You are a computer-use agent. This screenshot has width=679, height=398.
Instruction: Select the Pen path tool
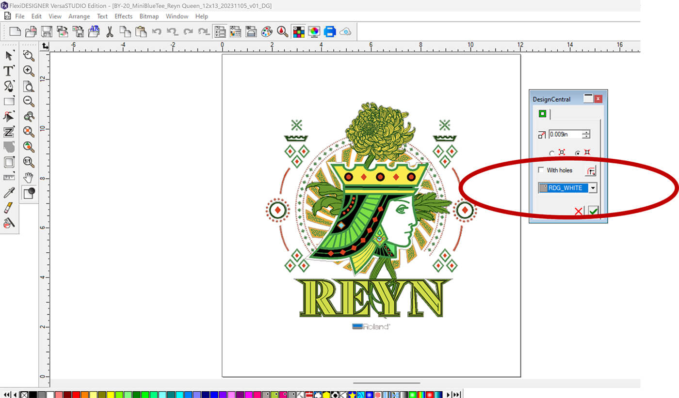9,86
